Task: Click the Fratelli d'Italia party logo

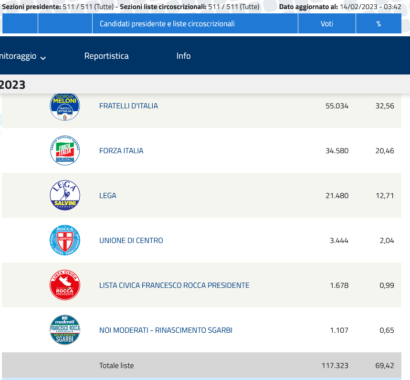Action: (65, 107)
